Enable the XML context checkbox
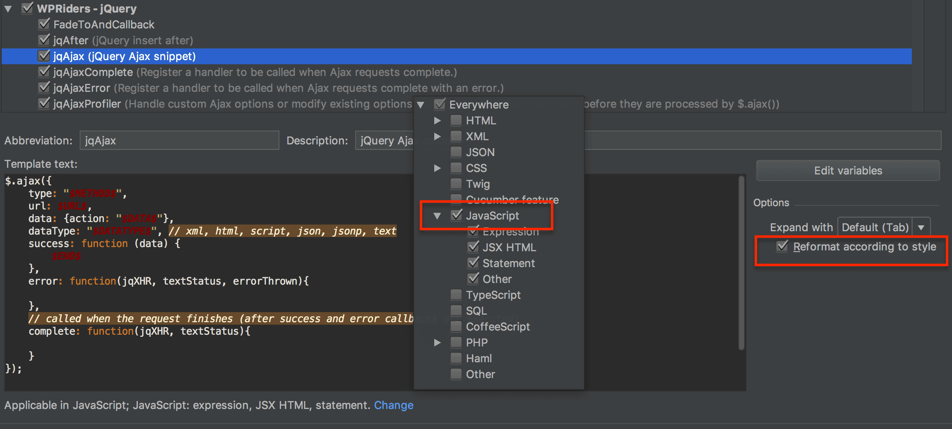 (x=456, y=136)
